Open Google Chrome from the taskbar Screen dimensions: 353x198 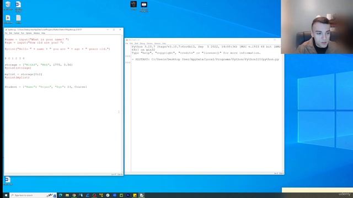pos(74,195)
